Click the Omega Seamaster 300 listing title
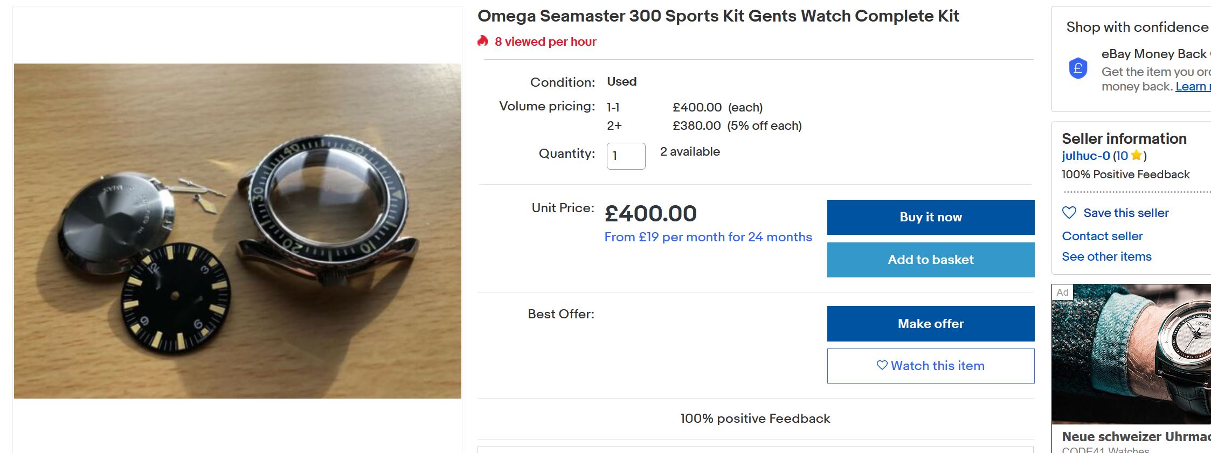This screenshot has width=1211, height=453. pyautogui.click(x=718, y=16)
